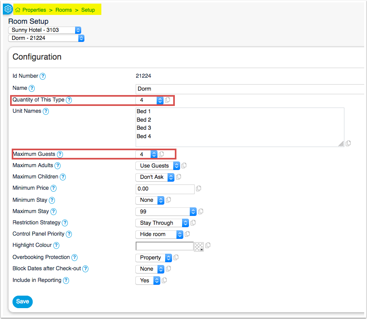Image resolution: width=367 pixels, height=319 pixels.
Task: Open help for Block Dates after Check-out
Action: pos(86,269)
